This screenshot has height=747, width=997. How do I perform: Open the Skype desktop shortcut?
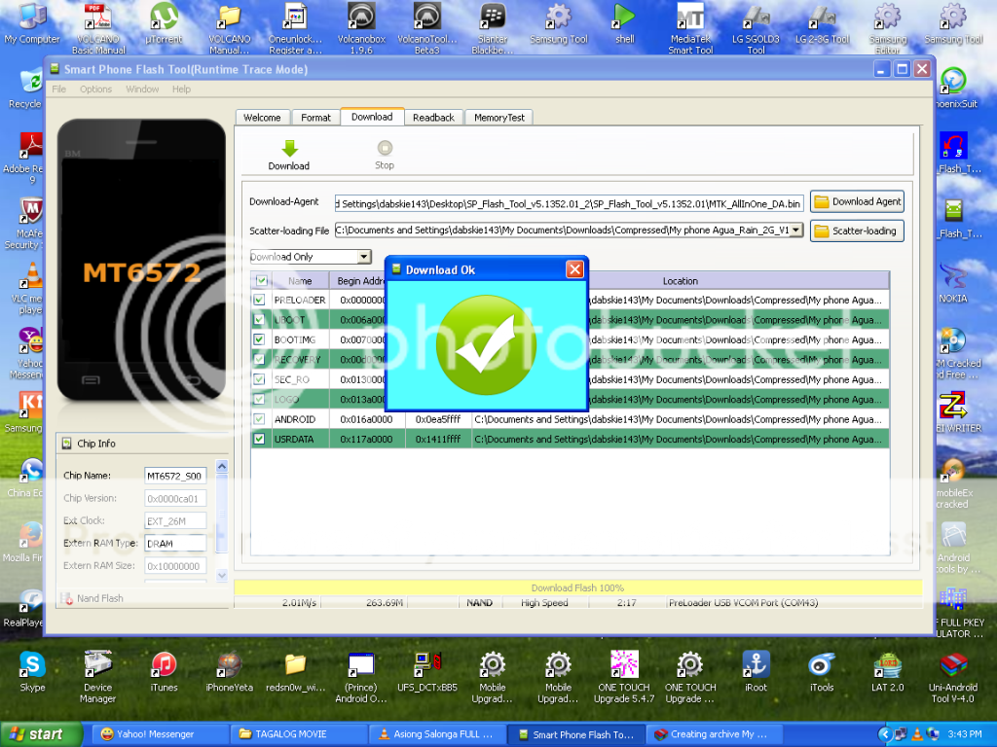(x=32, y=664)
